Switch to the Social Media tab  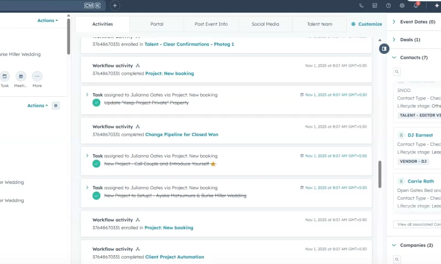(x=265, y=24)
